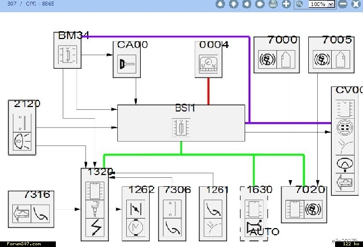Click the fit-to-screen expand icon

[x=356, y=4]
